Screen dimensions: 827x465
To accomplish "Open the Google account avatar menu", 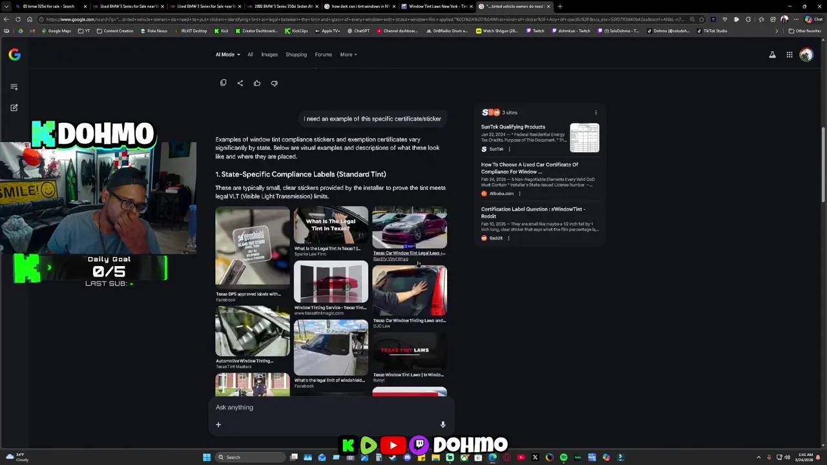I will click(x=806, y=55).
